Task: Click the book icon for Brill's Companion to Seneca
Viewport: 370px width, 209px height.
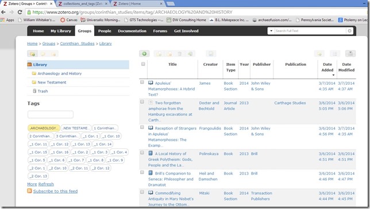Action: [x=151, y=173]
